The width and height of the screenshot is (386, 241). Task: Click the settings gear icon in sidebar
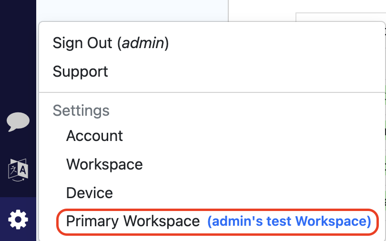(18, 220)
